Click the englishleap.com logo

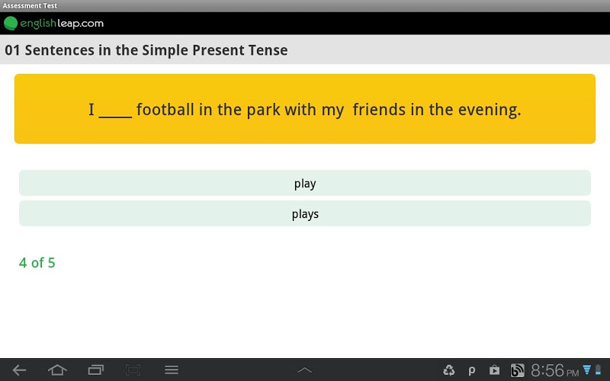[x=53, y=24]
